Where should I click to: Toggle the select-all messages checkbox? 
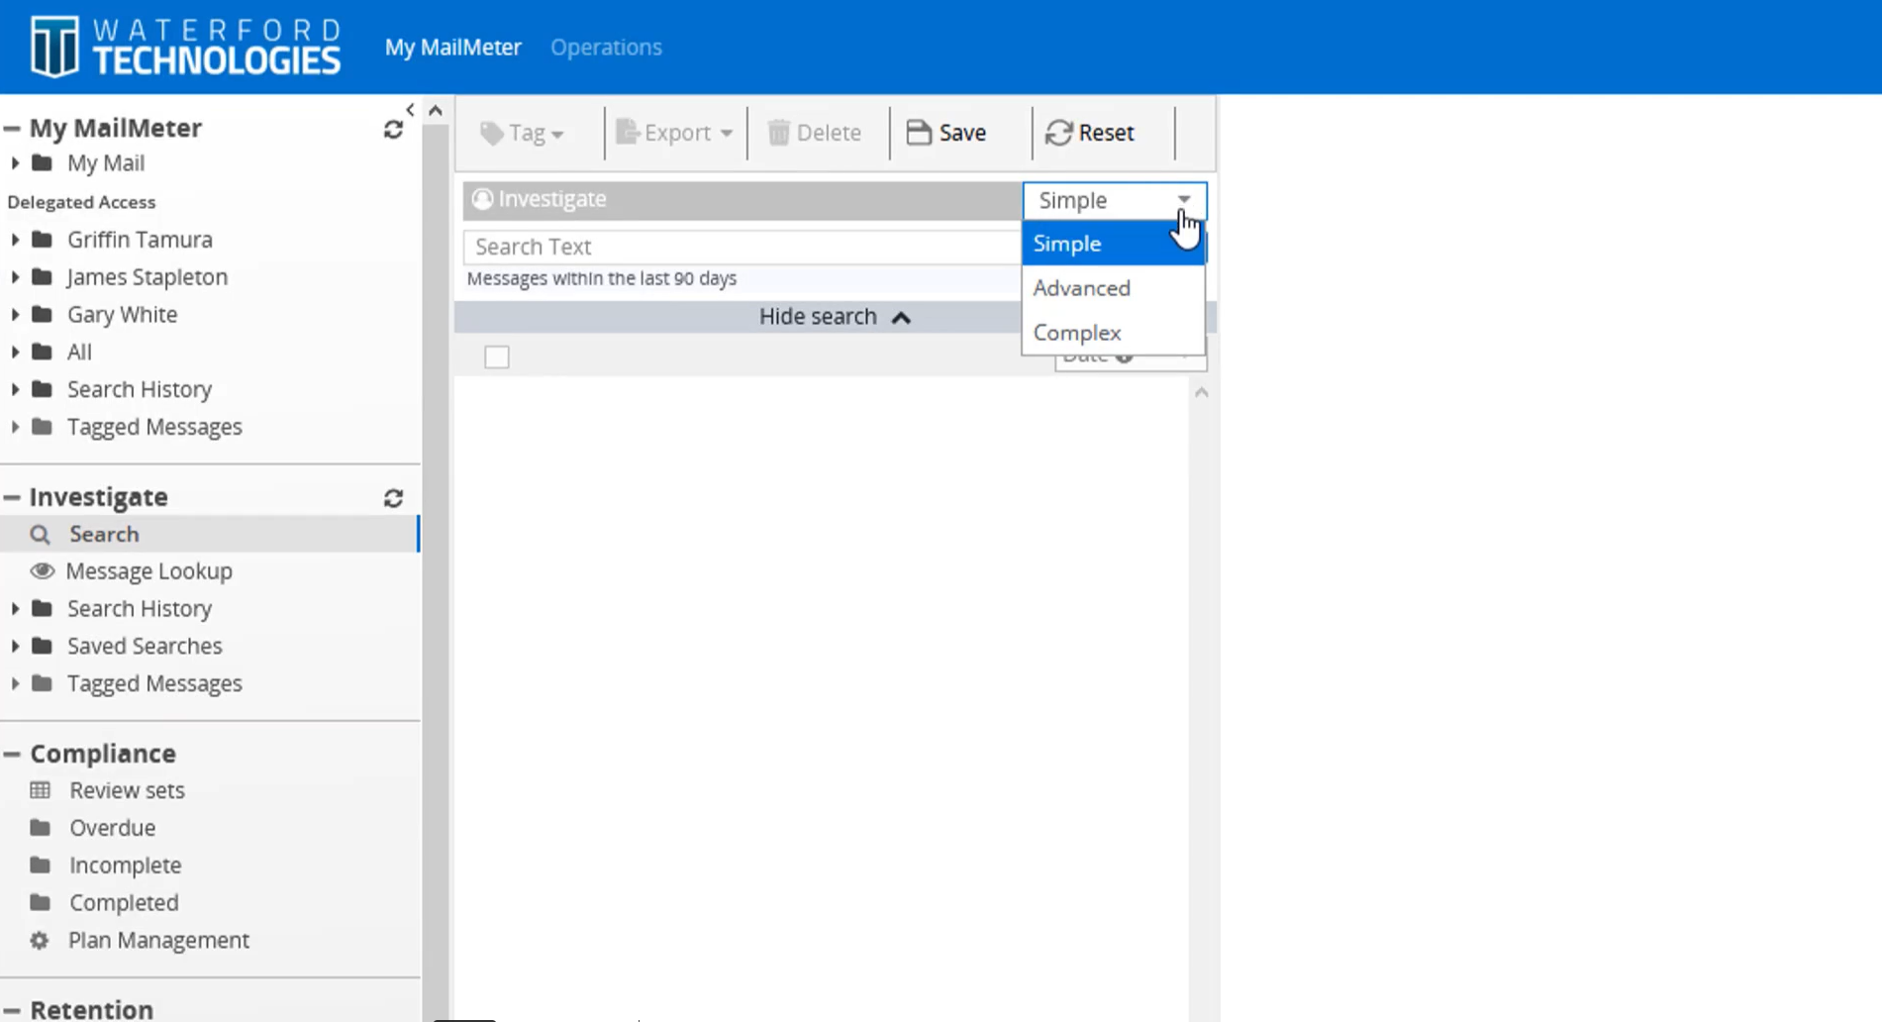pyautogui.click(x=496, y=357)
